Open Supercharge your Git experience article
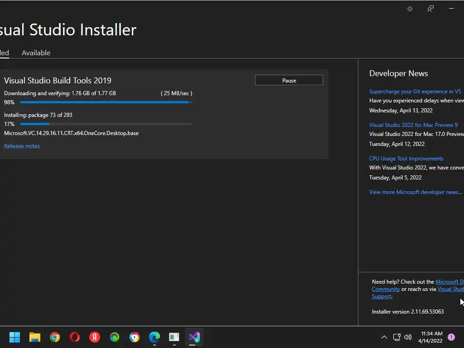 tap(415, 92)
